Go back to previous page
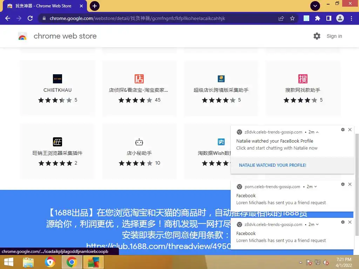Image resolution: width=359 pixels, height=269 pixels. 8,18
